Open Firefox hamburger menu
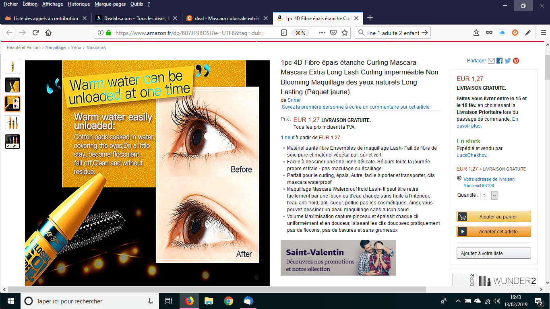The width and height of the screenshot is (550, 309). tap(543, 33)
